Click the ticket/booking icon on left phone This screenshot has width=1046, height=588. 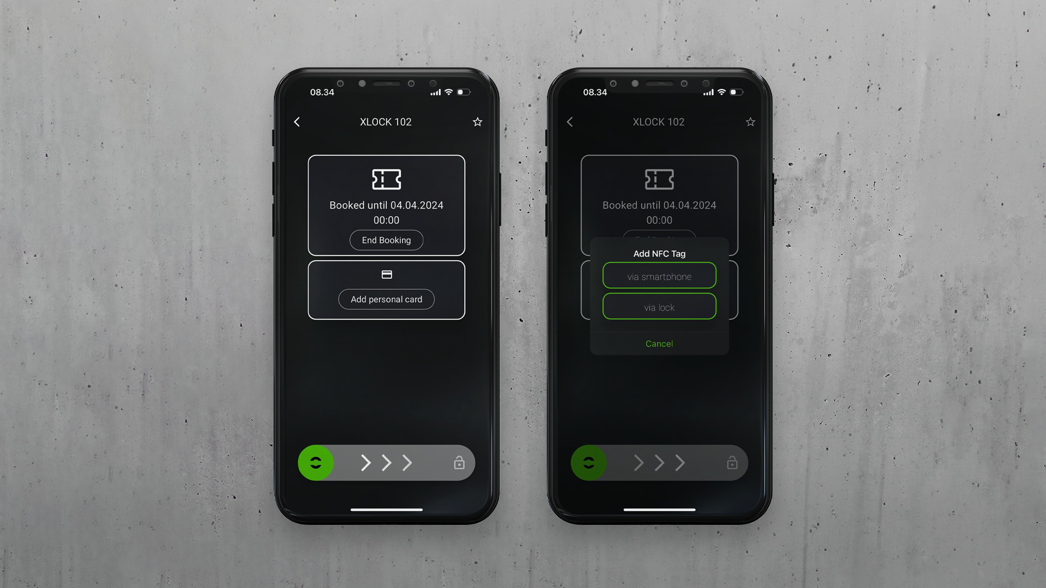click(386, 179)
